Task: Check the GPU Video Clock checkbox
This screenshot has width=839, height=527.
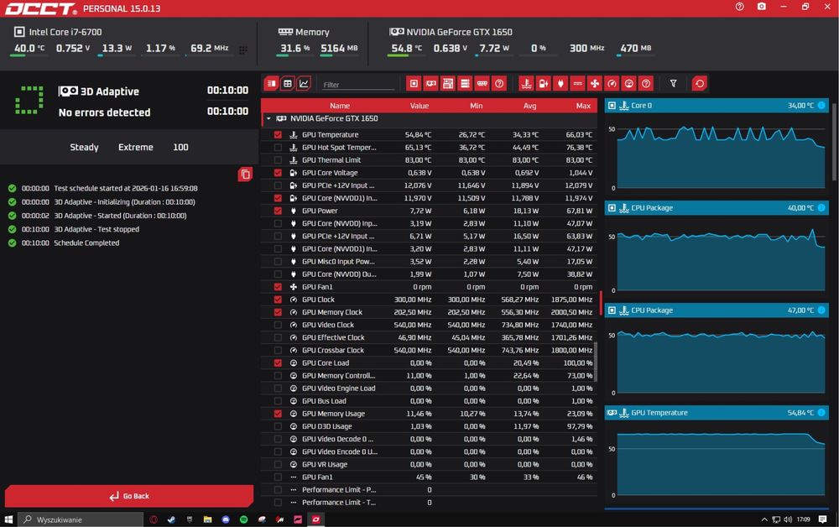Action: pos(278,325)
